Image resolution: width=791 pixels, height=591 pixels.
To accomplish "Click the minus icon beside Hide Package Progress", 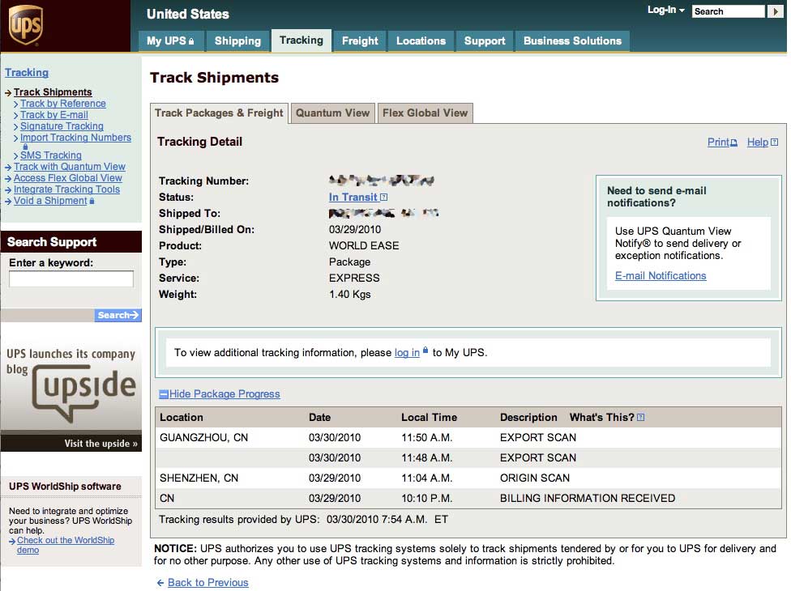I will click(x=164, y=394).
